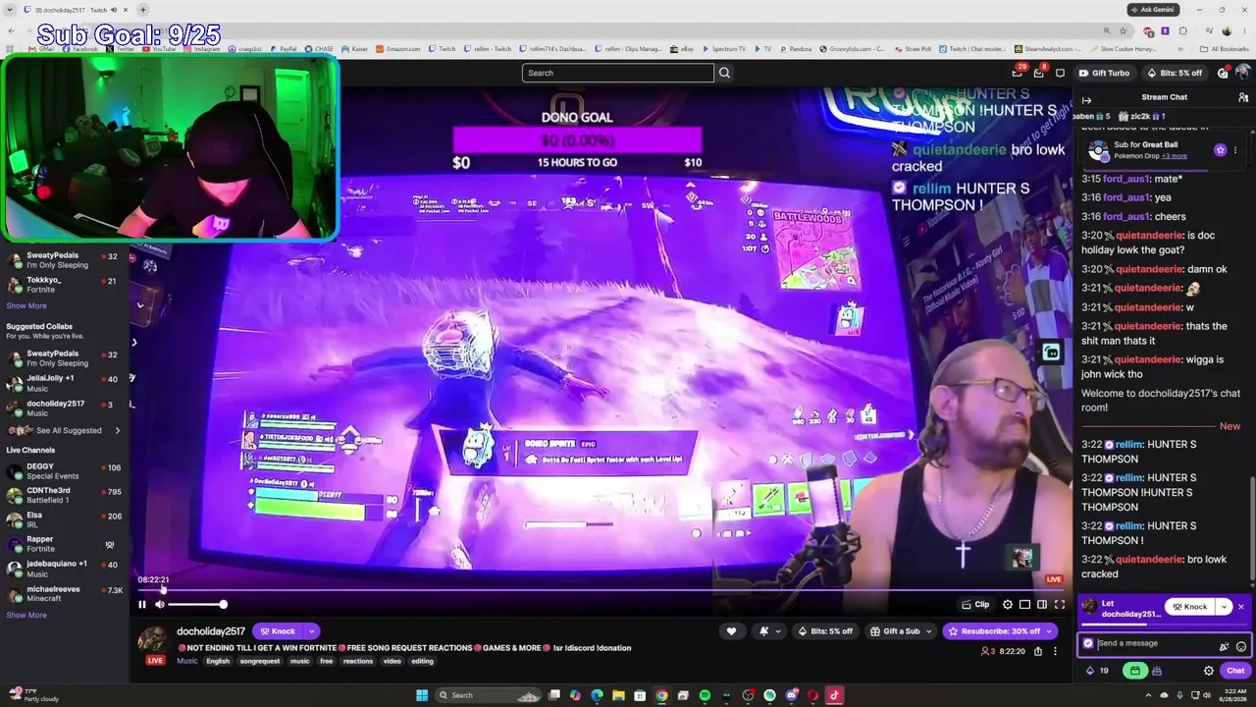
Task: Open the +3 more link on Pokemon Drop
Action: [1174, 156]
